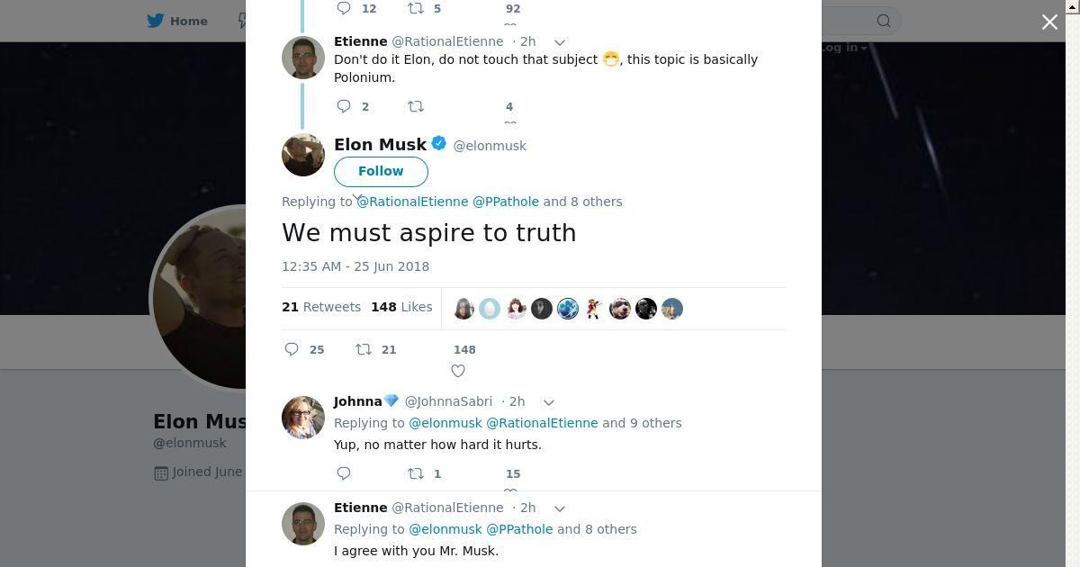View the 148 Likes list

pyautogui.click(x=401, y=307)
